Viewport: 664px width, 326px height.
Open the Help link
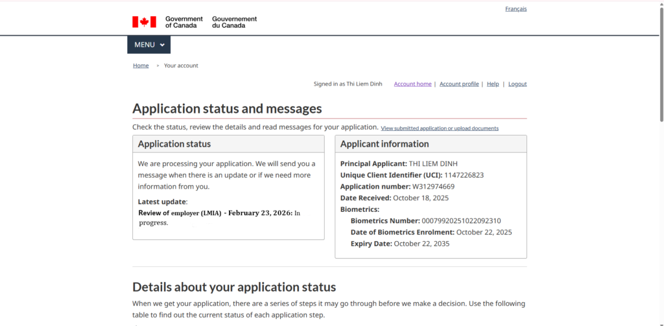pos(493,84)
